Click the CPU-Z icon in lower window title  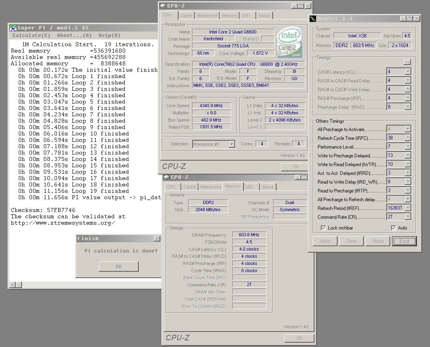[x=167, y=177]
